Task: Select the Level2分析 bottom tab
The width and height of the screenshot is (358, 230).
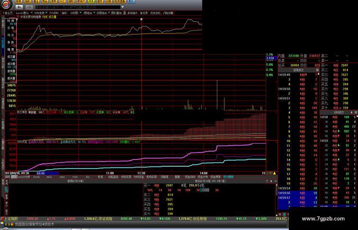Action: [24, 177]
